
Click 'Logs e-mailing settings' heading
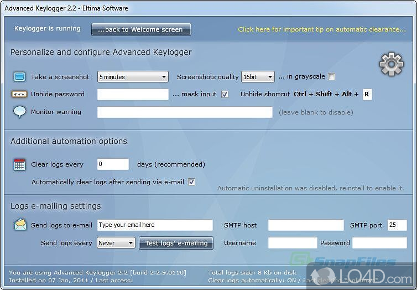tap(56, 206)
